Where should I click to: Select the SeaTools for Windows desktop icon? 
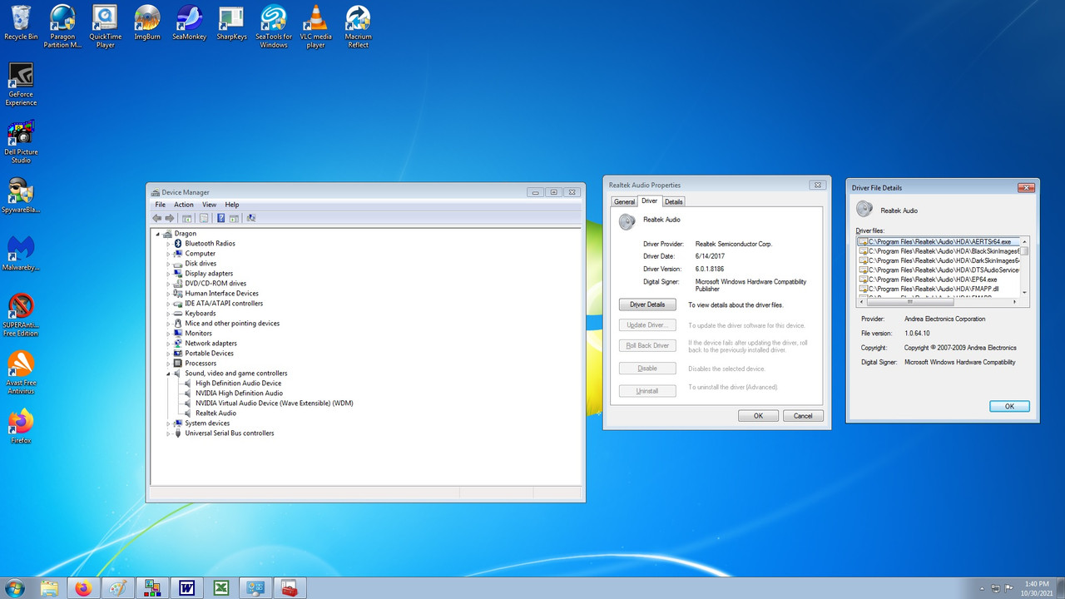[x=274, y=27]
